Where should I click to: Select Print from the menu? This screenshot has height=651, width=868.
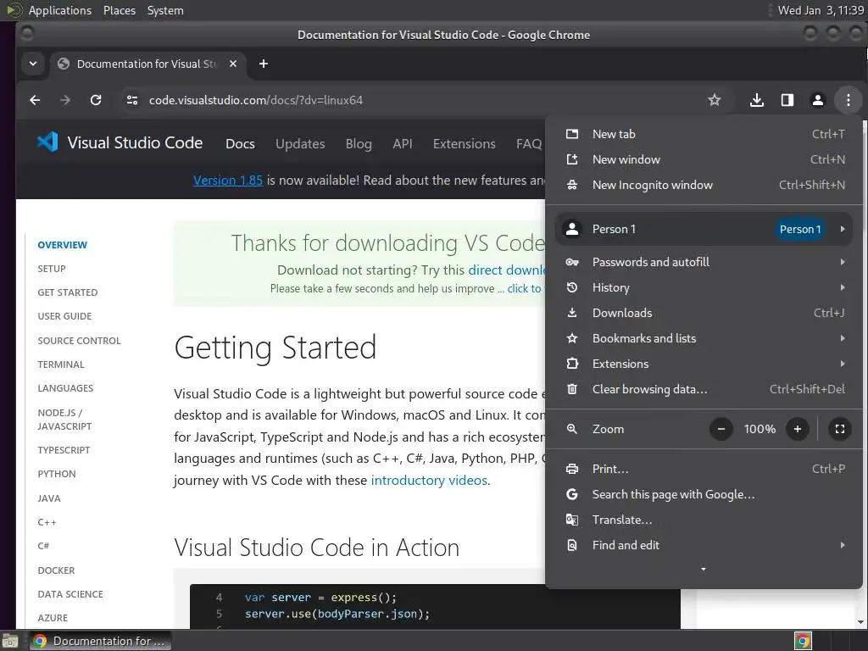coord(704,469)
